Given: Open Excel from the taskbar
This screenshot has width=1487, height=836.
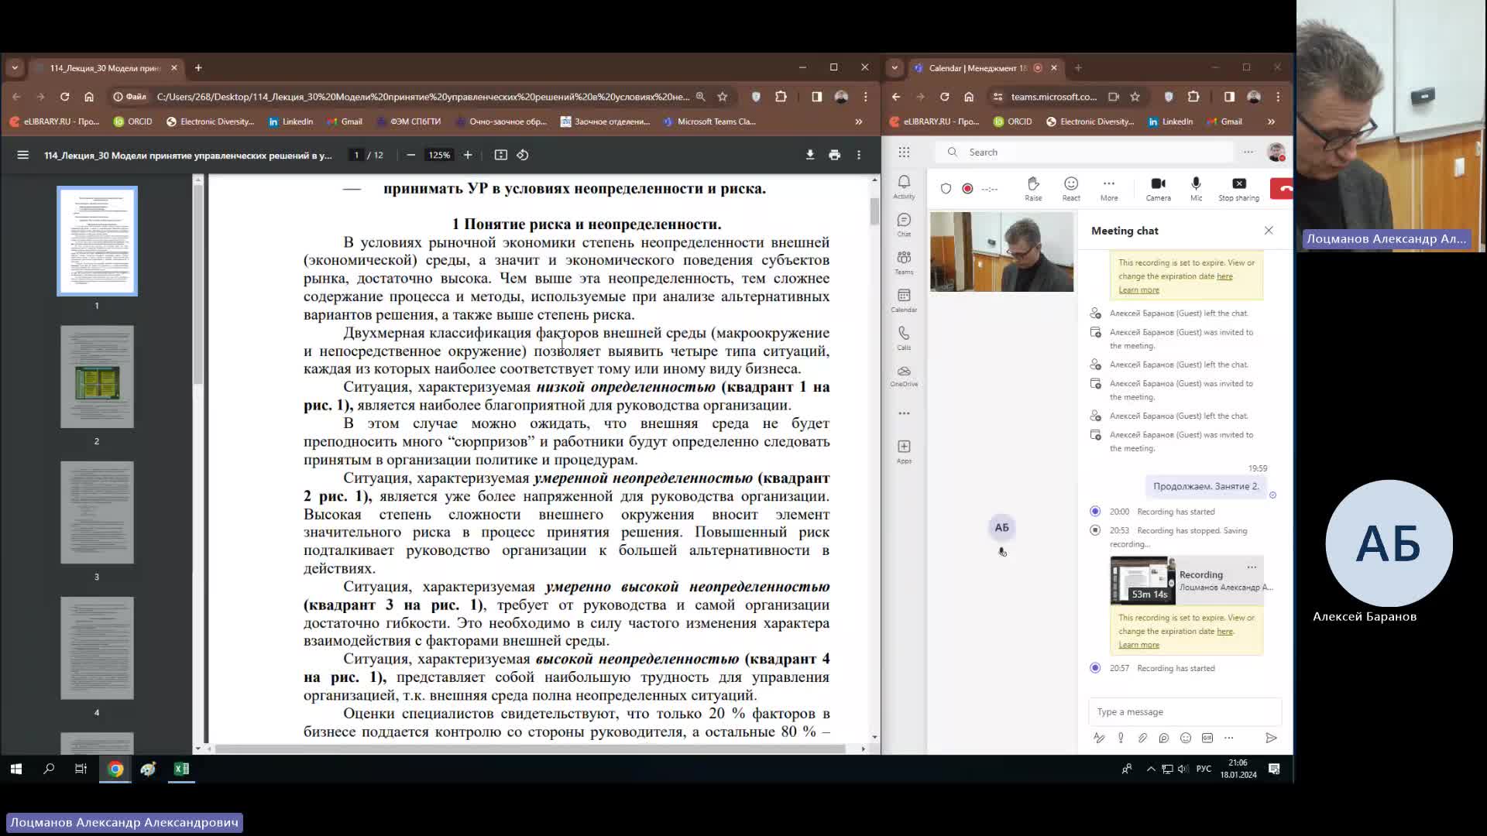Looking at the screenshot, I should click(x=181, y=769).
